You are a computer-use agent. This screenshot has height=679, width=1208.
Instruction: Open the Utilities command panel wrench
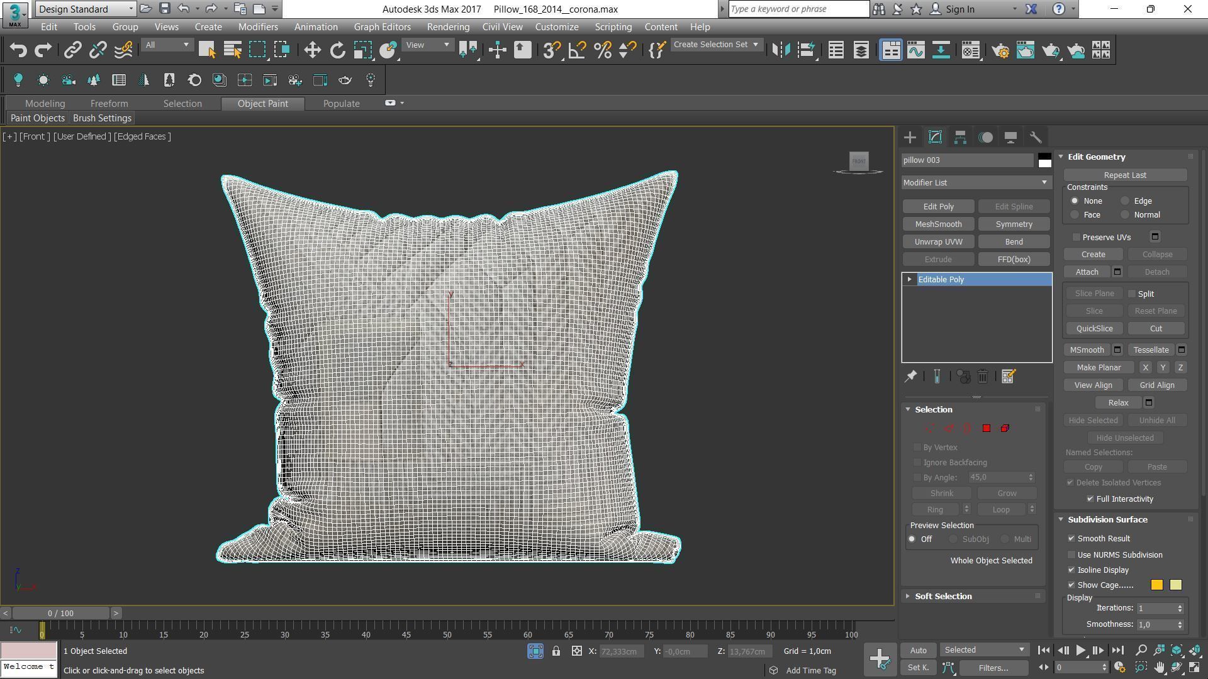(1036, 137)
